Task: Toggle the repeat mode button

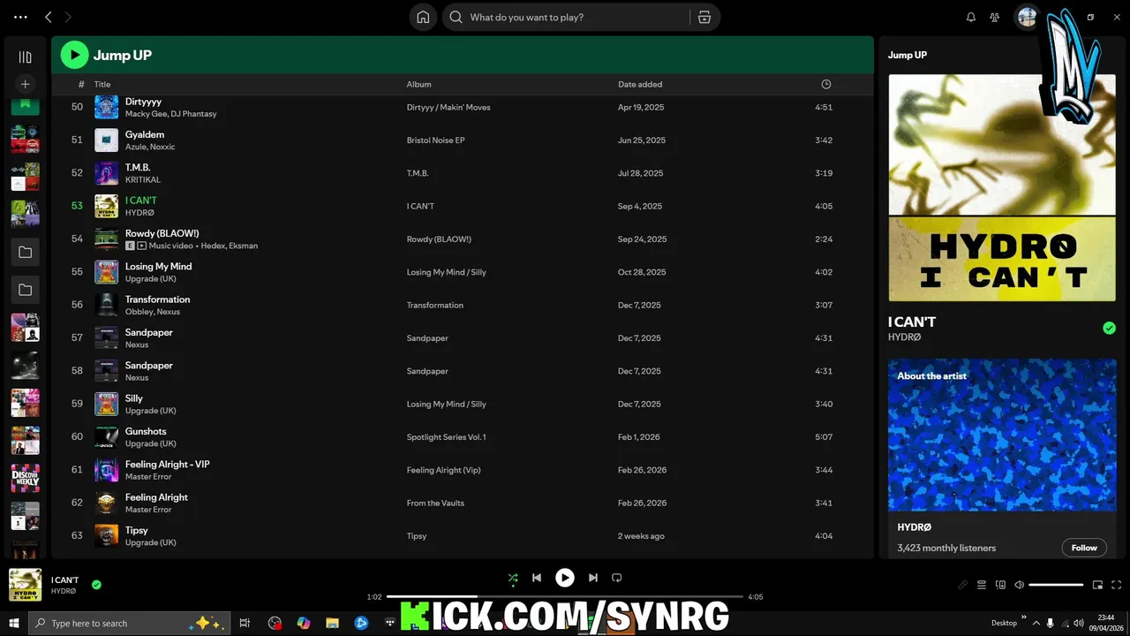Action: (617, 578)
